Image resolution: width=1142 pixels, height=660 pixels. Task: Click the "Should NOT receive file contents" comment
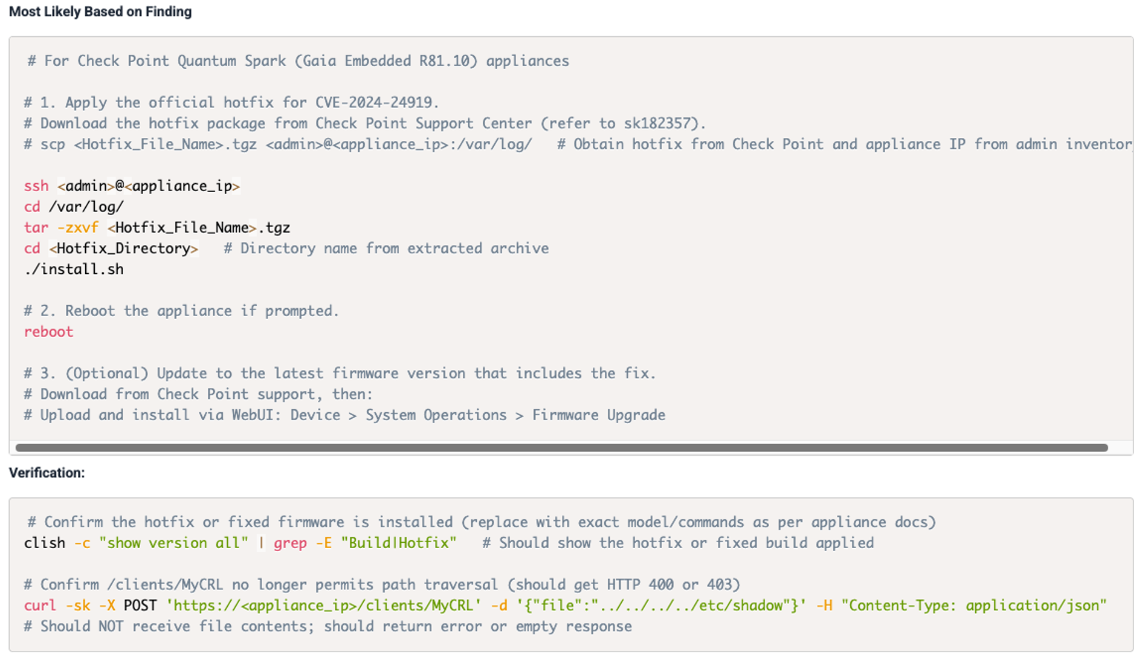[x=327, y=626]
